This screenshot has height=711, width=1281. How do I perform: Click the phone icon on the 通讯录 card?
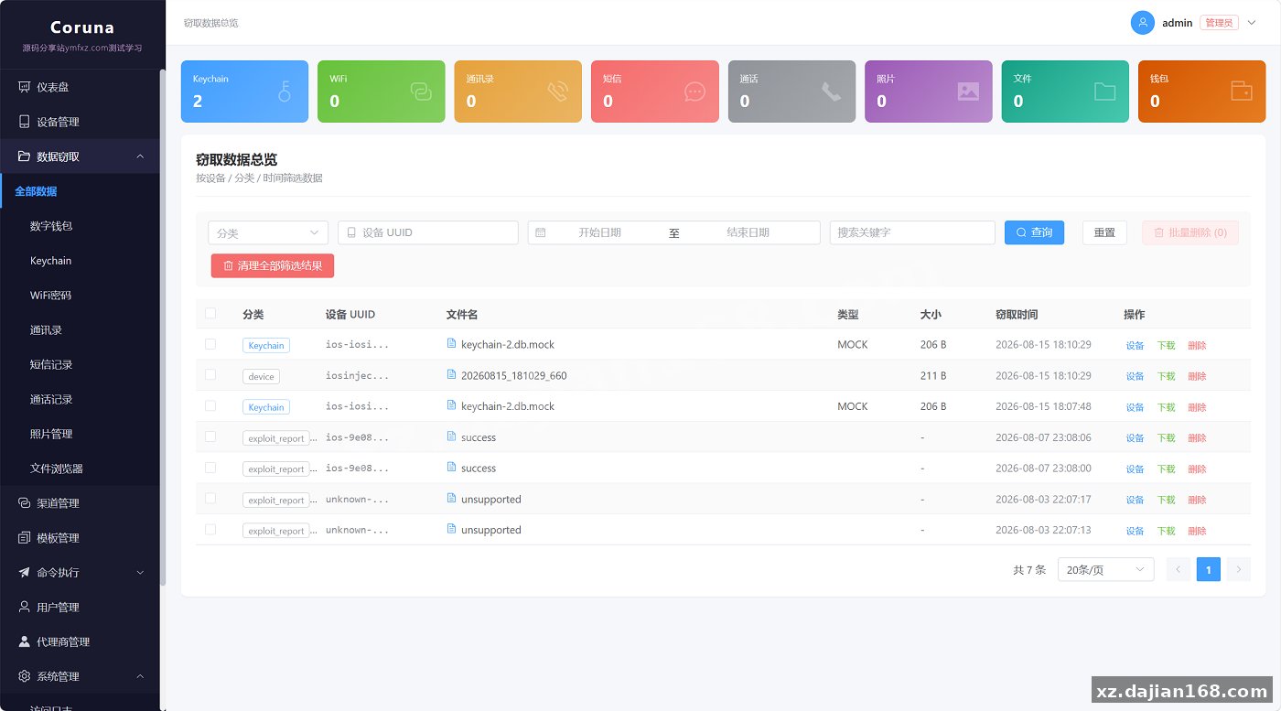pyautogui.click(x=557, y=92)
